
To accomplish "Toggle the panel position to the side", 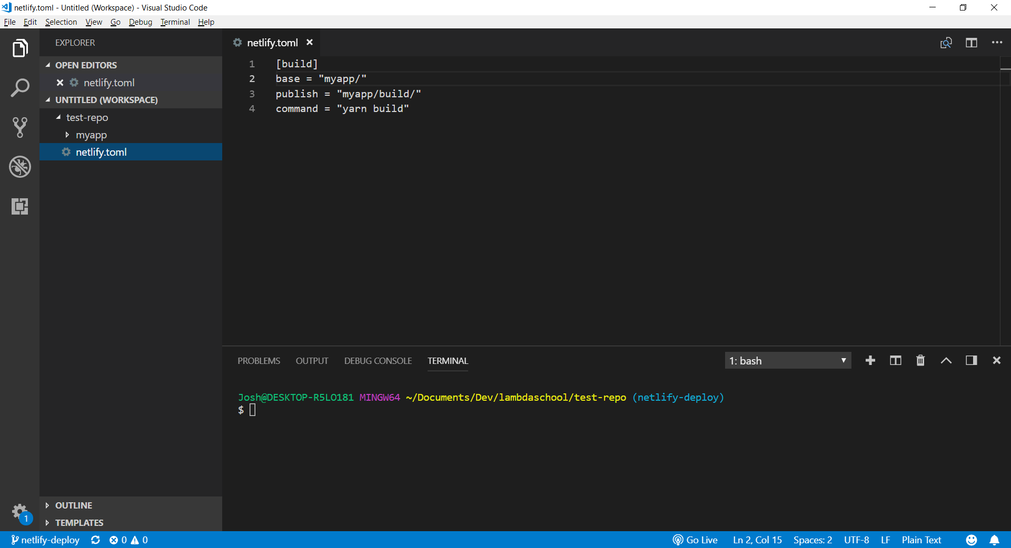I will click(971, 360).
